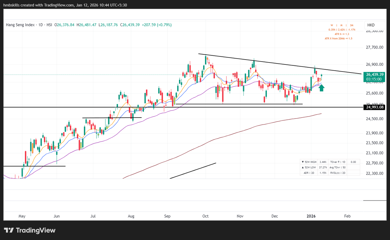
Task: Toggle the 3M performance stat
Action: point(351,25)
